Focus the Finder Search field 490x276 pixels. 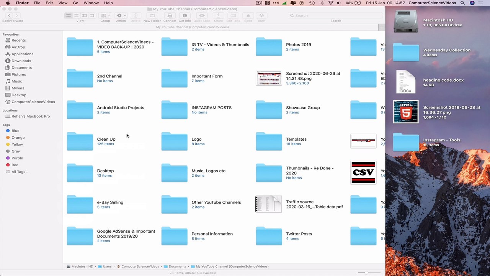(x=336, y=15)
